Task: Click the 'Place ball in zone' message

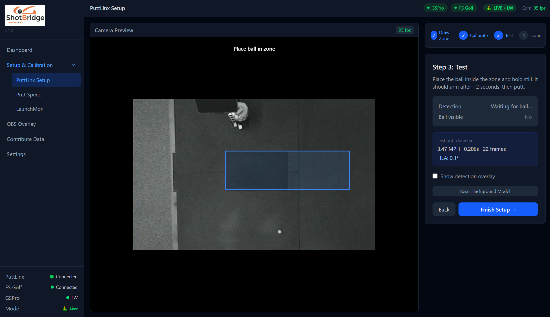Action: 254,49
